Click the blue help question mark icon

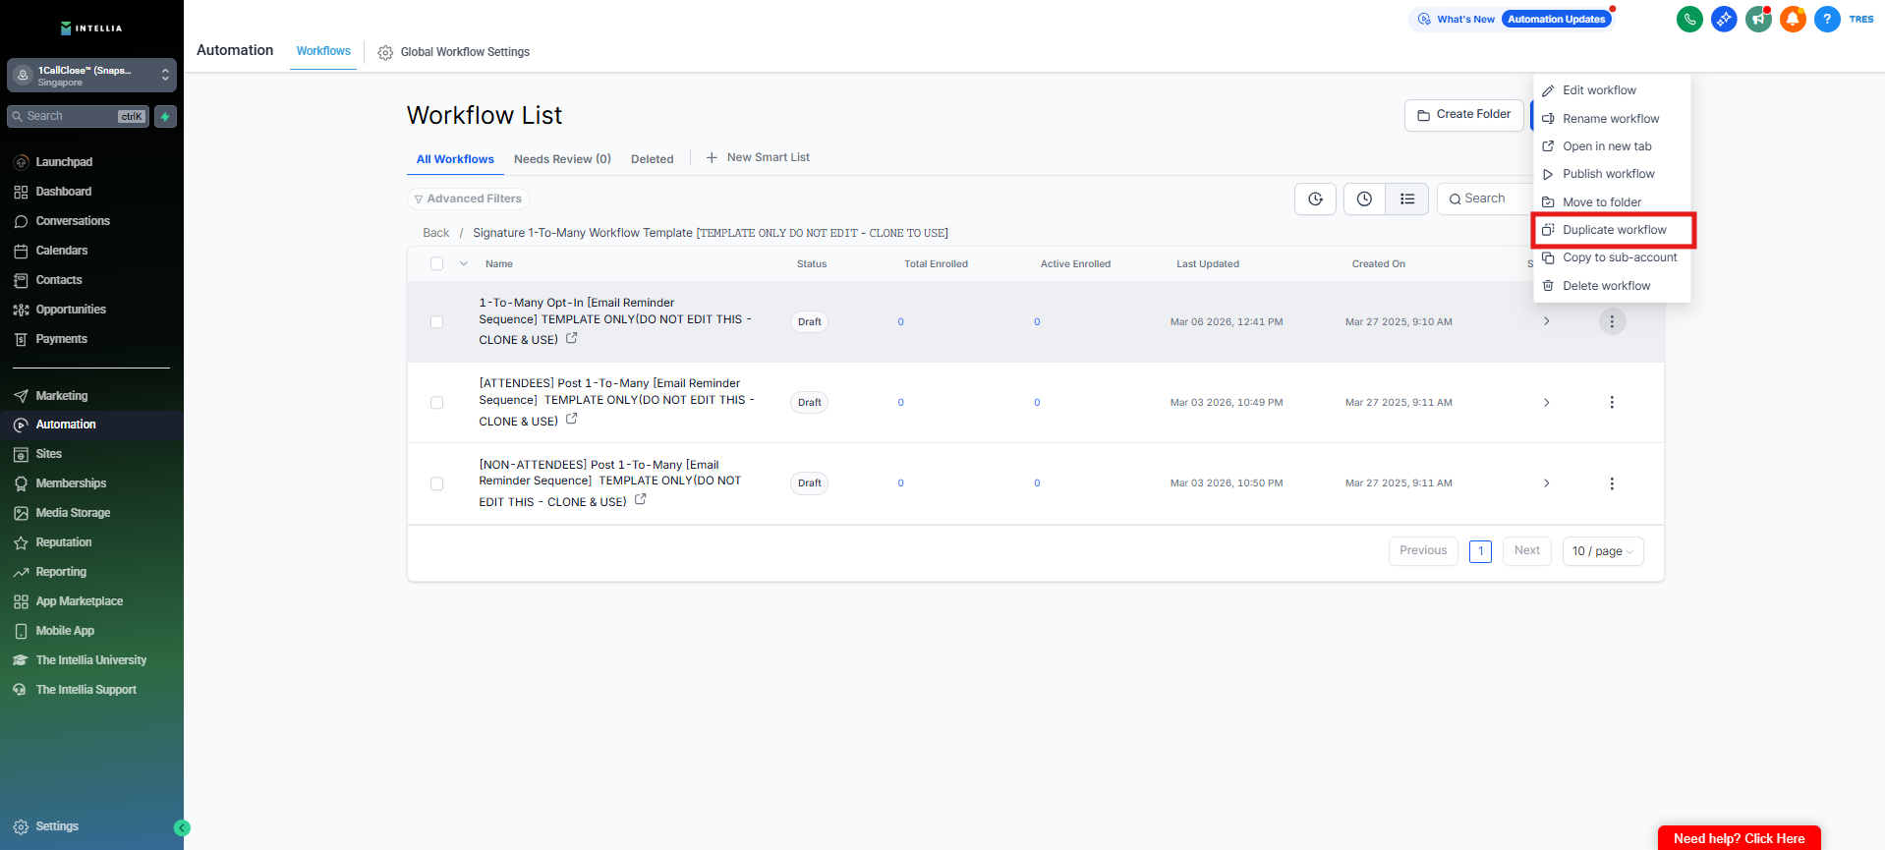coord(1827,19)
